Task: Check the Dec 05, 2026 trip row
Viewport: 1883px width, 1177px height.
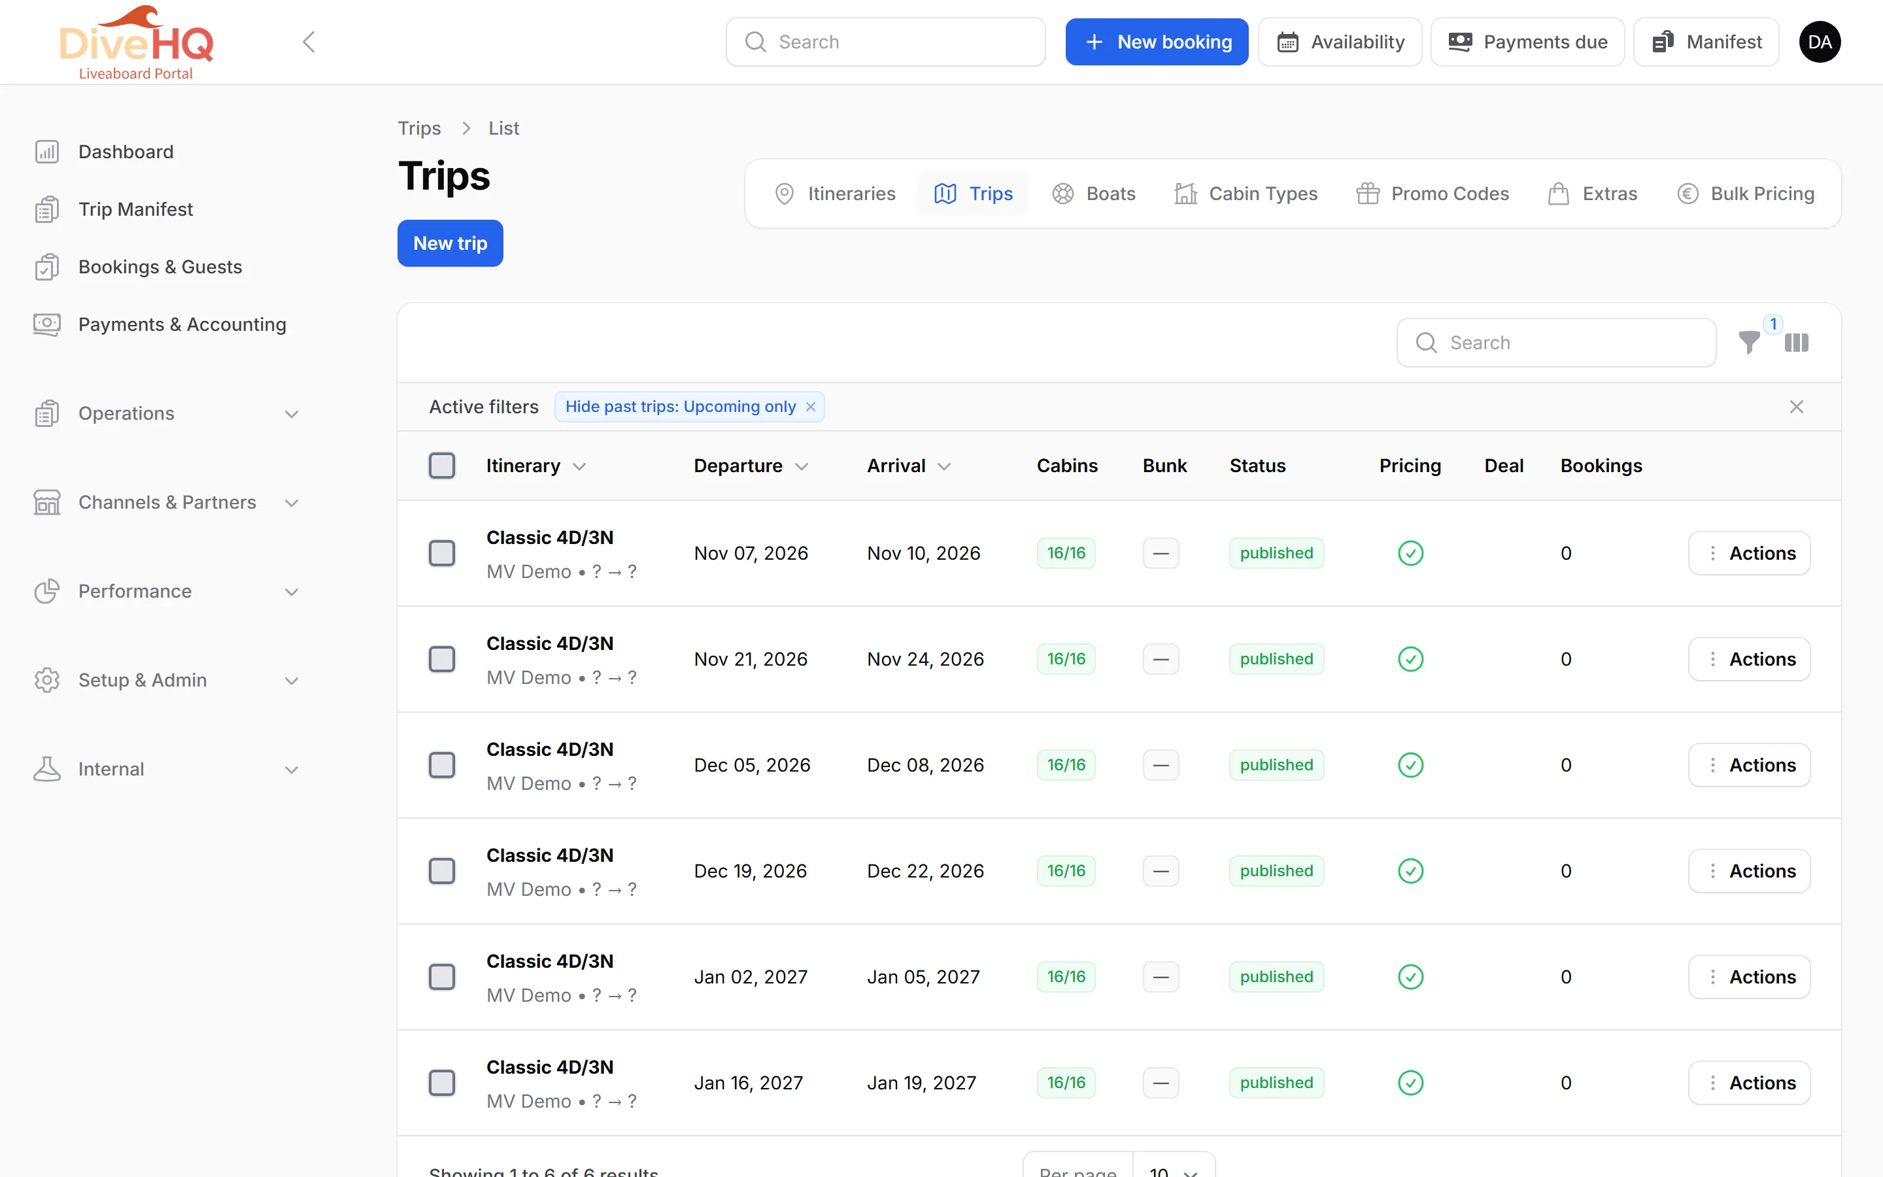Action: (x=442, y=765)
